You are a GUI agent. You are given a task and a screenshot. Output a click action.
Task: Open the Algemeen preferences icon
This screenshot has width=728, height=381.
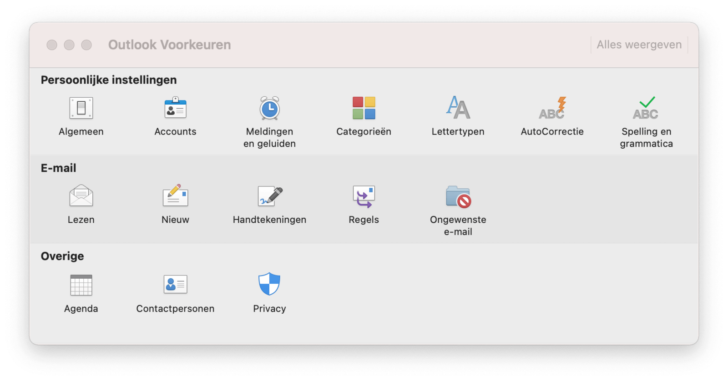[81, 108]
